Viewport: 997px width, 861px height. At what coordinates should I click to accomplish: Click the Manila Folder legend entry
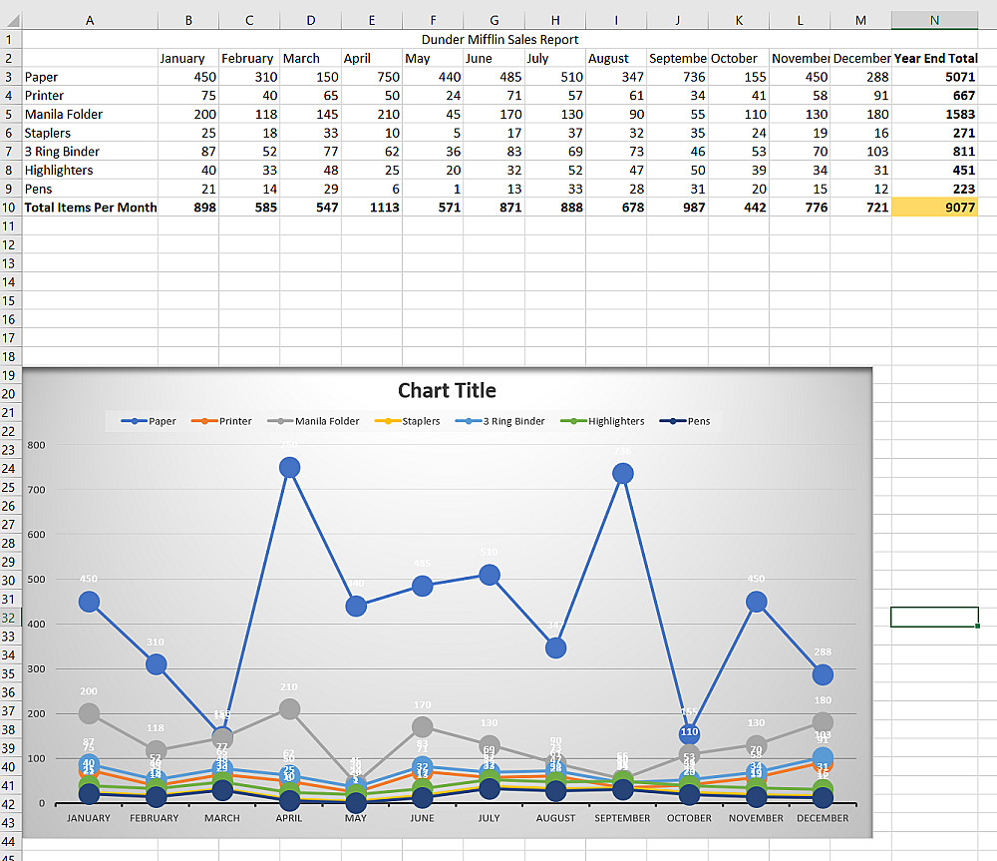(x=313, y=421)
